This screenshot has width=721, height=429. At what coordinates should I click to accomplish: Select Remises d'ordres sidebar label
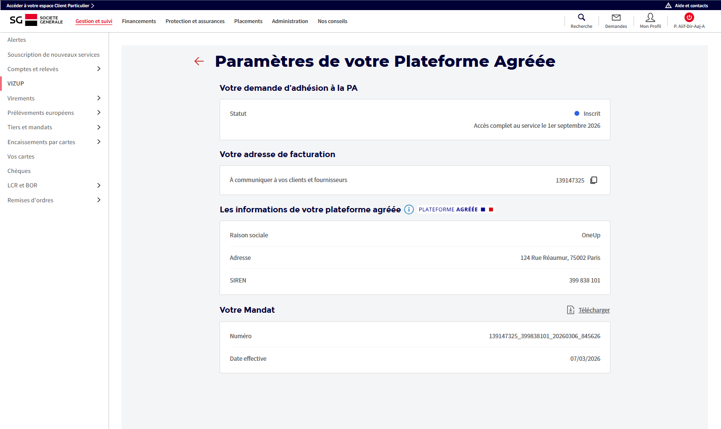pos(30,200)
